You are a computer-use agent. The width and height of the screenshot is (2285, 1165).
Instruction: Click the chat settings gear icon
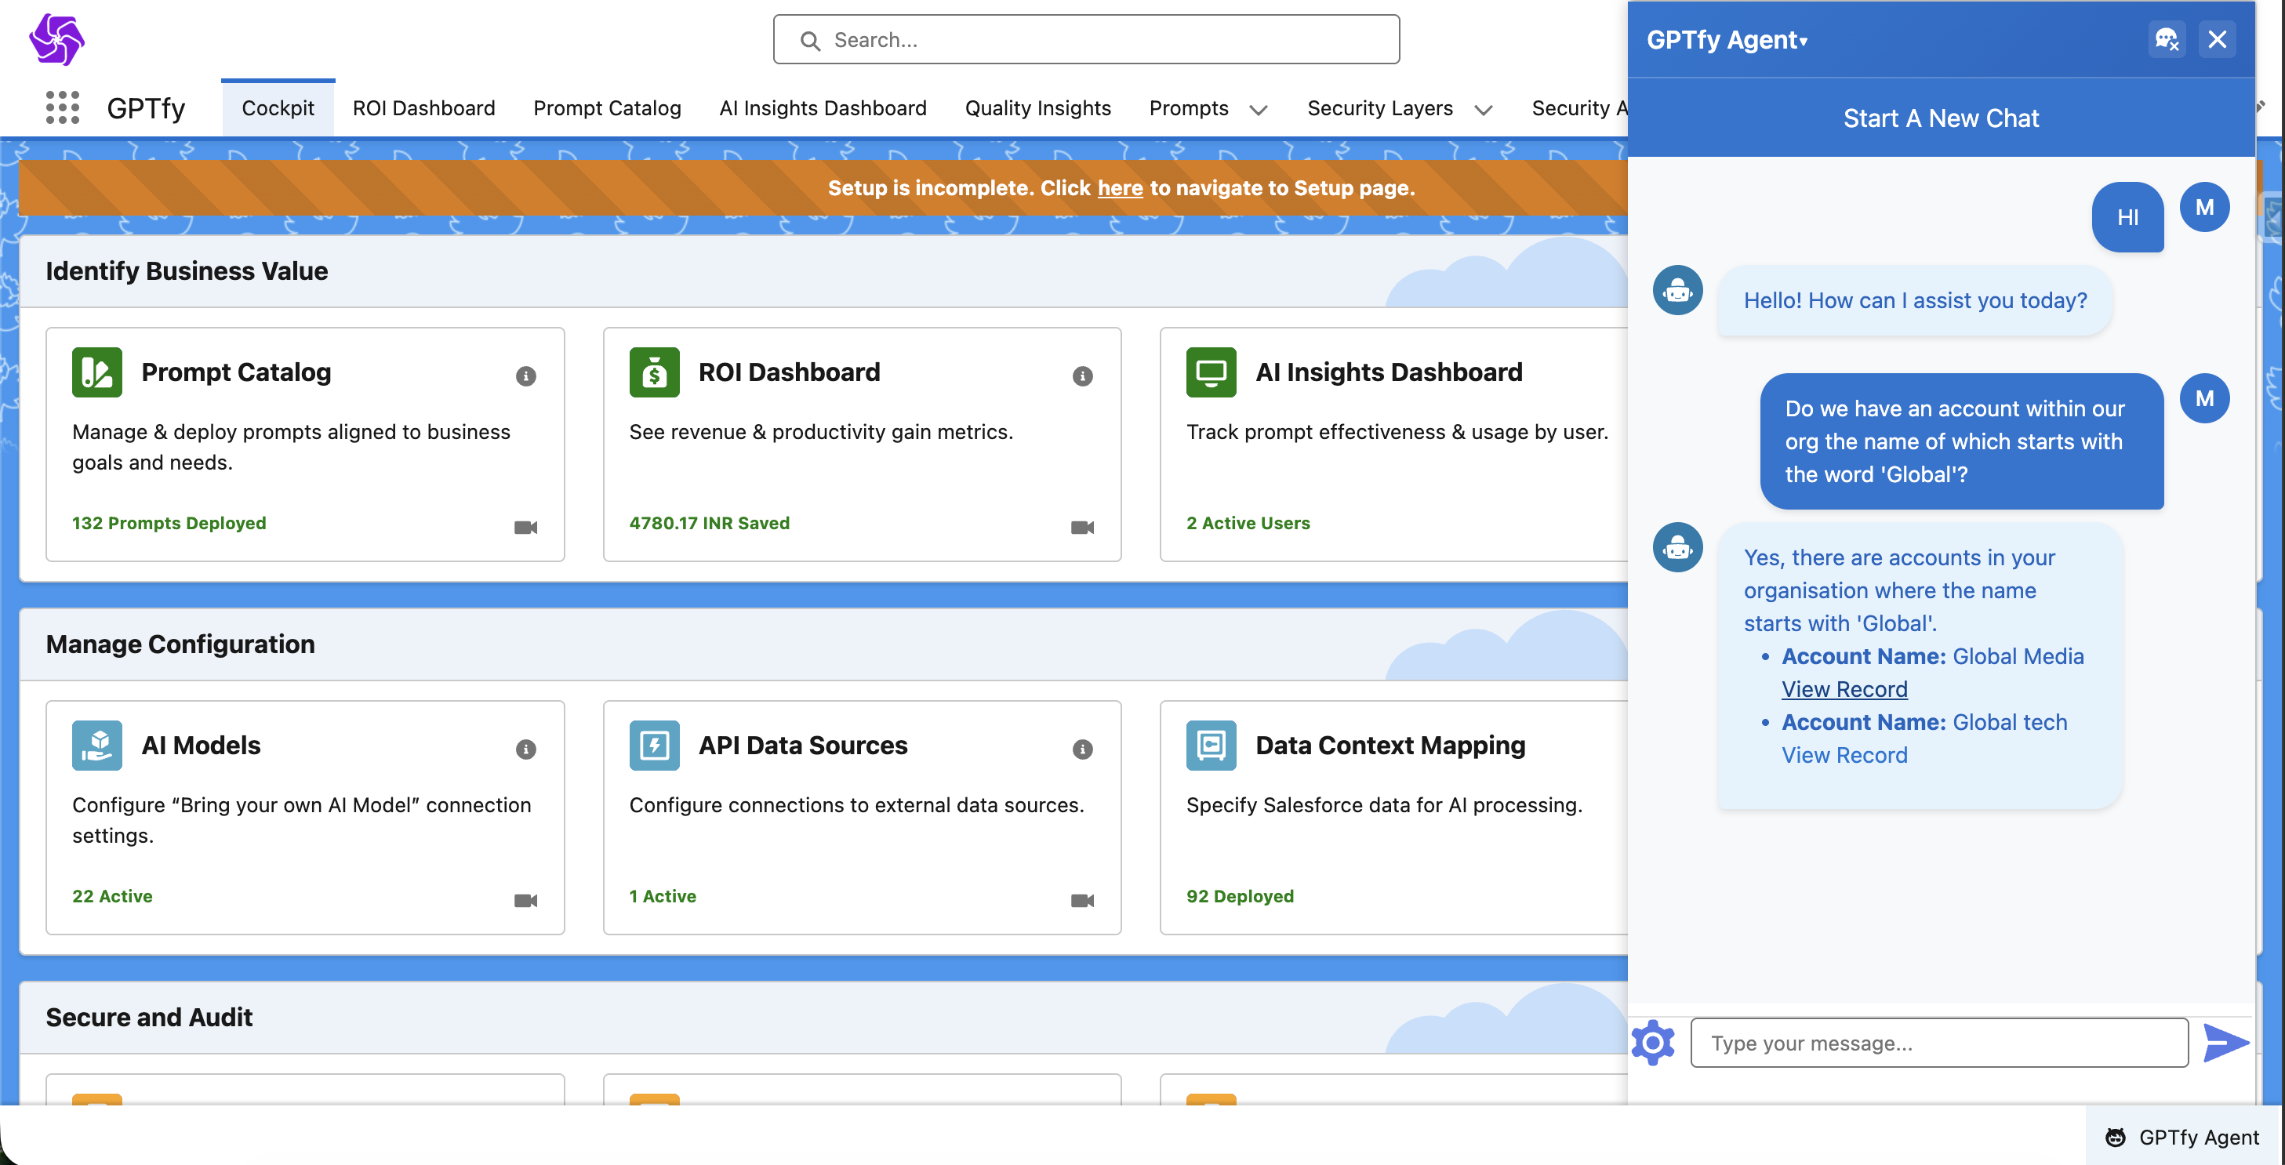click(x=1652, y=1043)
